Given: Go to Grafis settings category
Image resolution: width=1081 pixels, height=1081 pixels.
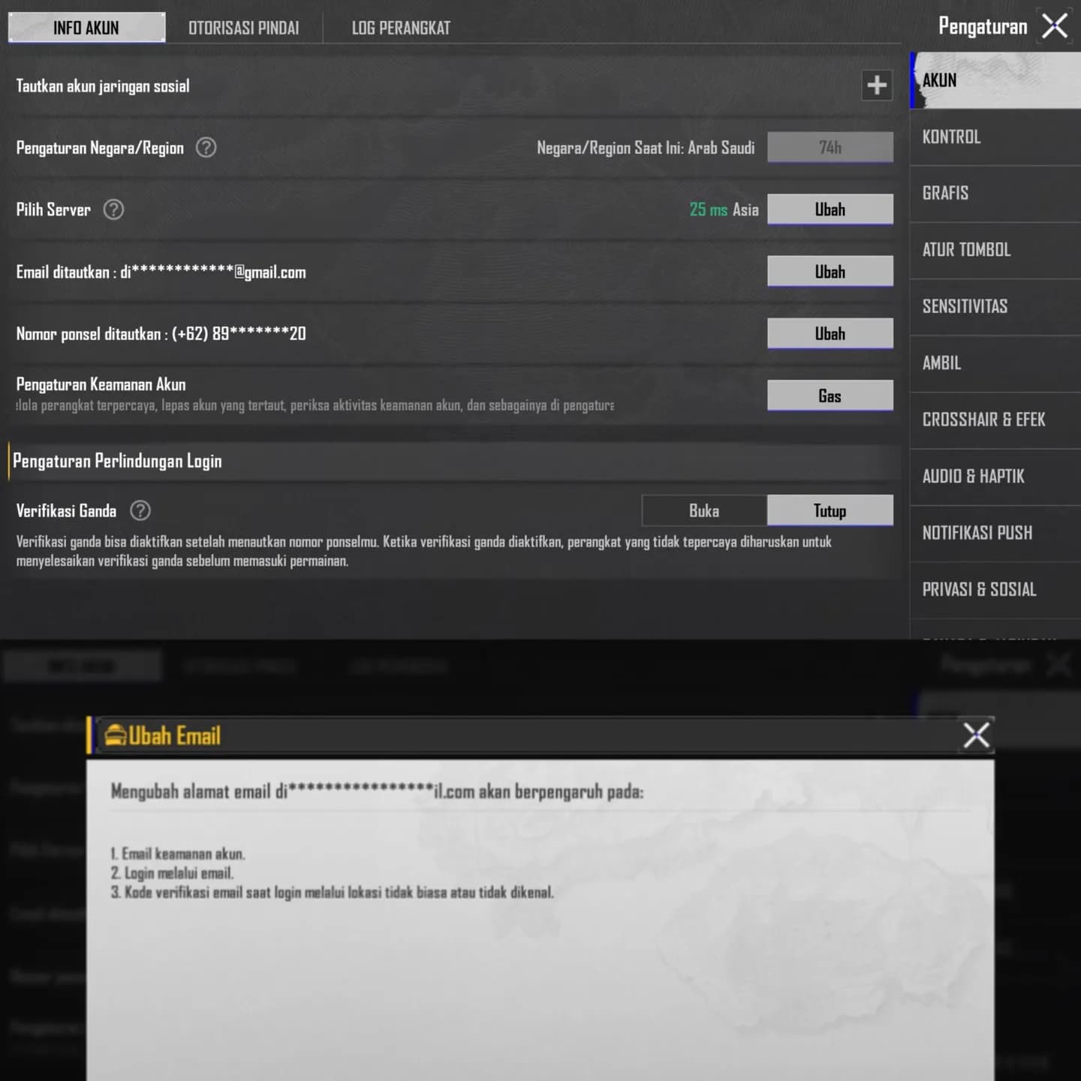Looking at the screenshot, I should click(995, 194).
